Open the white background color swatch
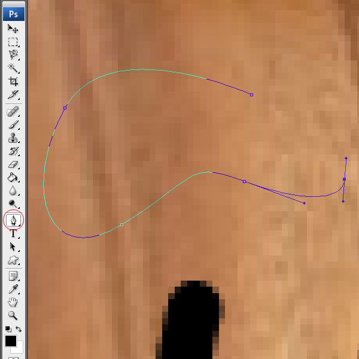This screenshot has height=359, width=359. 20,349
